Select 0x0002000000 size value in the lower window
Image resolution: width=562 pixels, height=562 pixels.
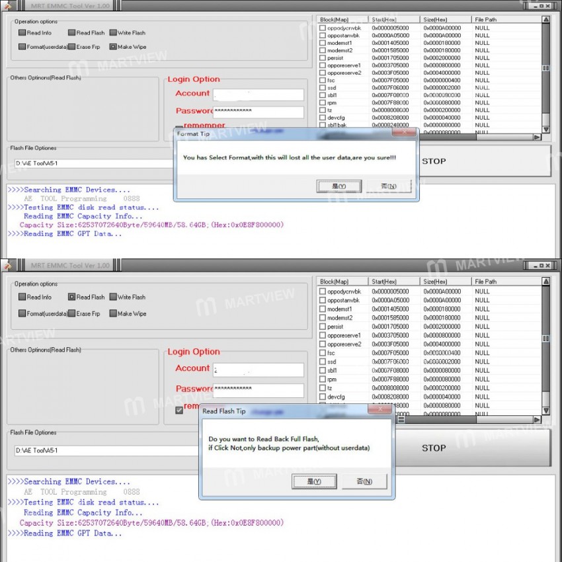pyautogui.click(x=442, y=327)
